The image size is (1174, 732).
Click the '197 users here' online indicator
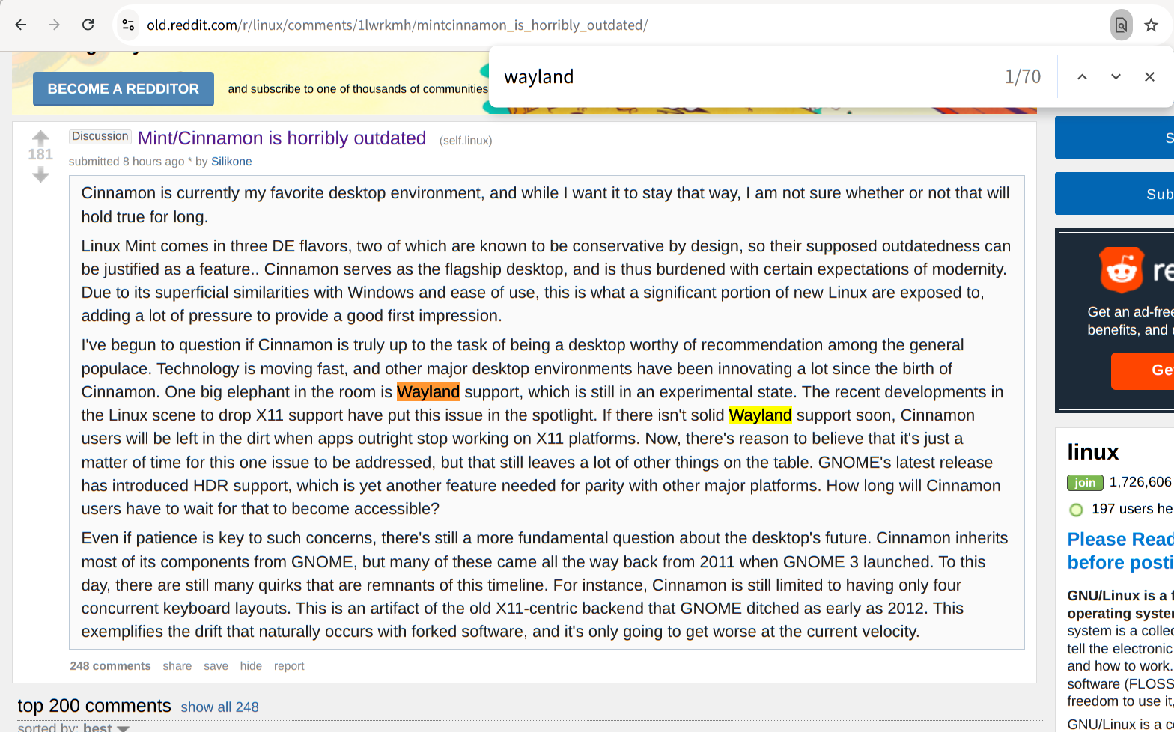pos(1132,509)
